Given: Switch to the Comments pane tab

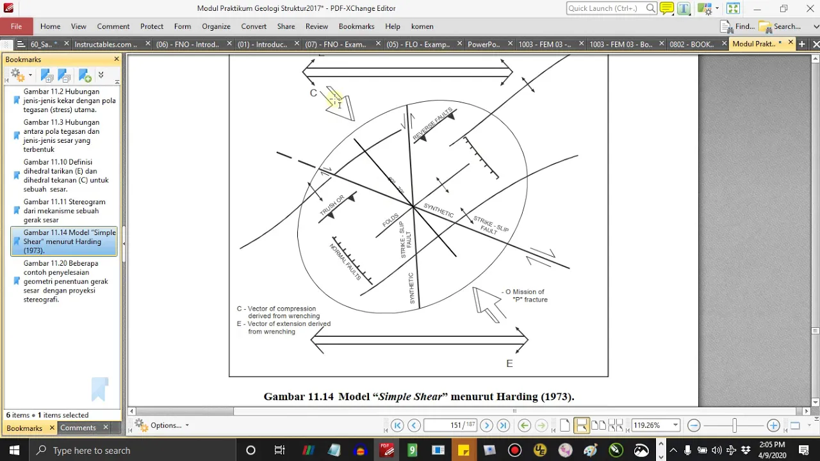Looking at the screenshot, I should [x=78, y=428].
